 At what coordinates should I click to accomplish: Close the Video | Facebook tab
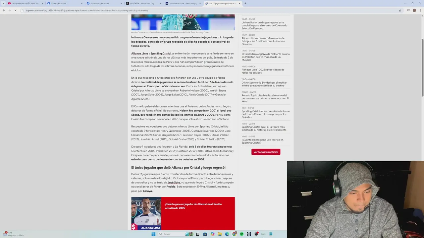coord(82,3)
